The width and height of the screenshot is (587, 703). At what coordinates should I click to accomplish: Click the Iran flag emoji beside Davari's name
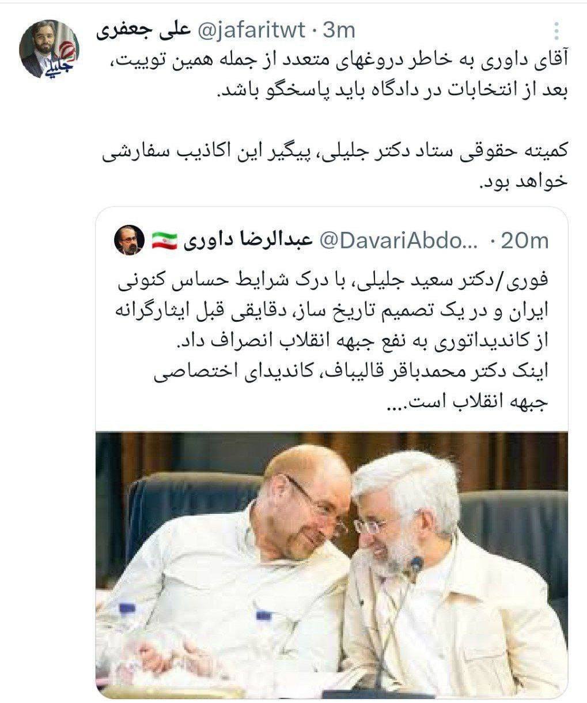coord(164,240)
